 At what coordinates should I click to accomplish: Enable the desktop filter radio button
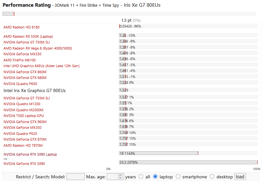pos(212,177)
